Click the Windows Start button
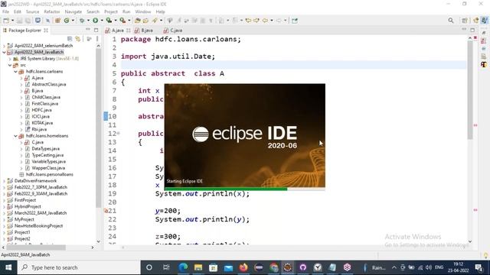 pos(8,267)
